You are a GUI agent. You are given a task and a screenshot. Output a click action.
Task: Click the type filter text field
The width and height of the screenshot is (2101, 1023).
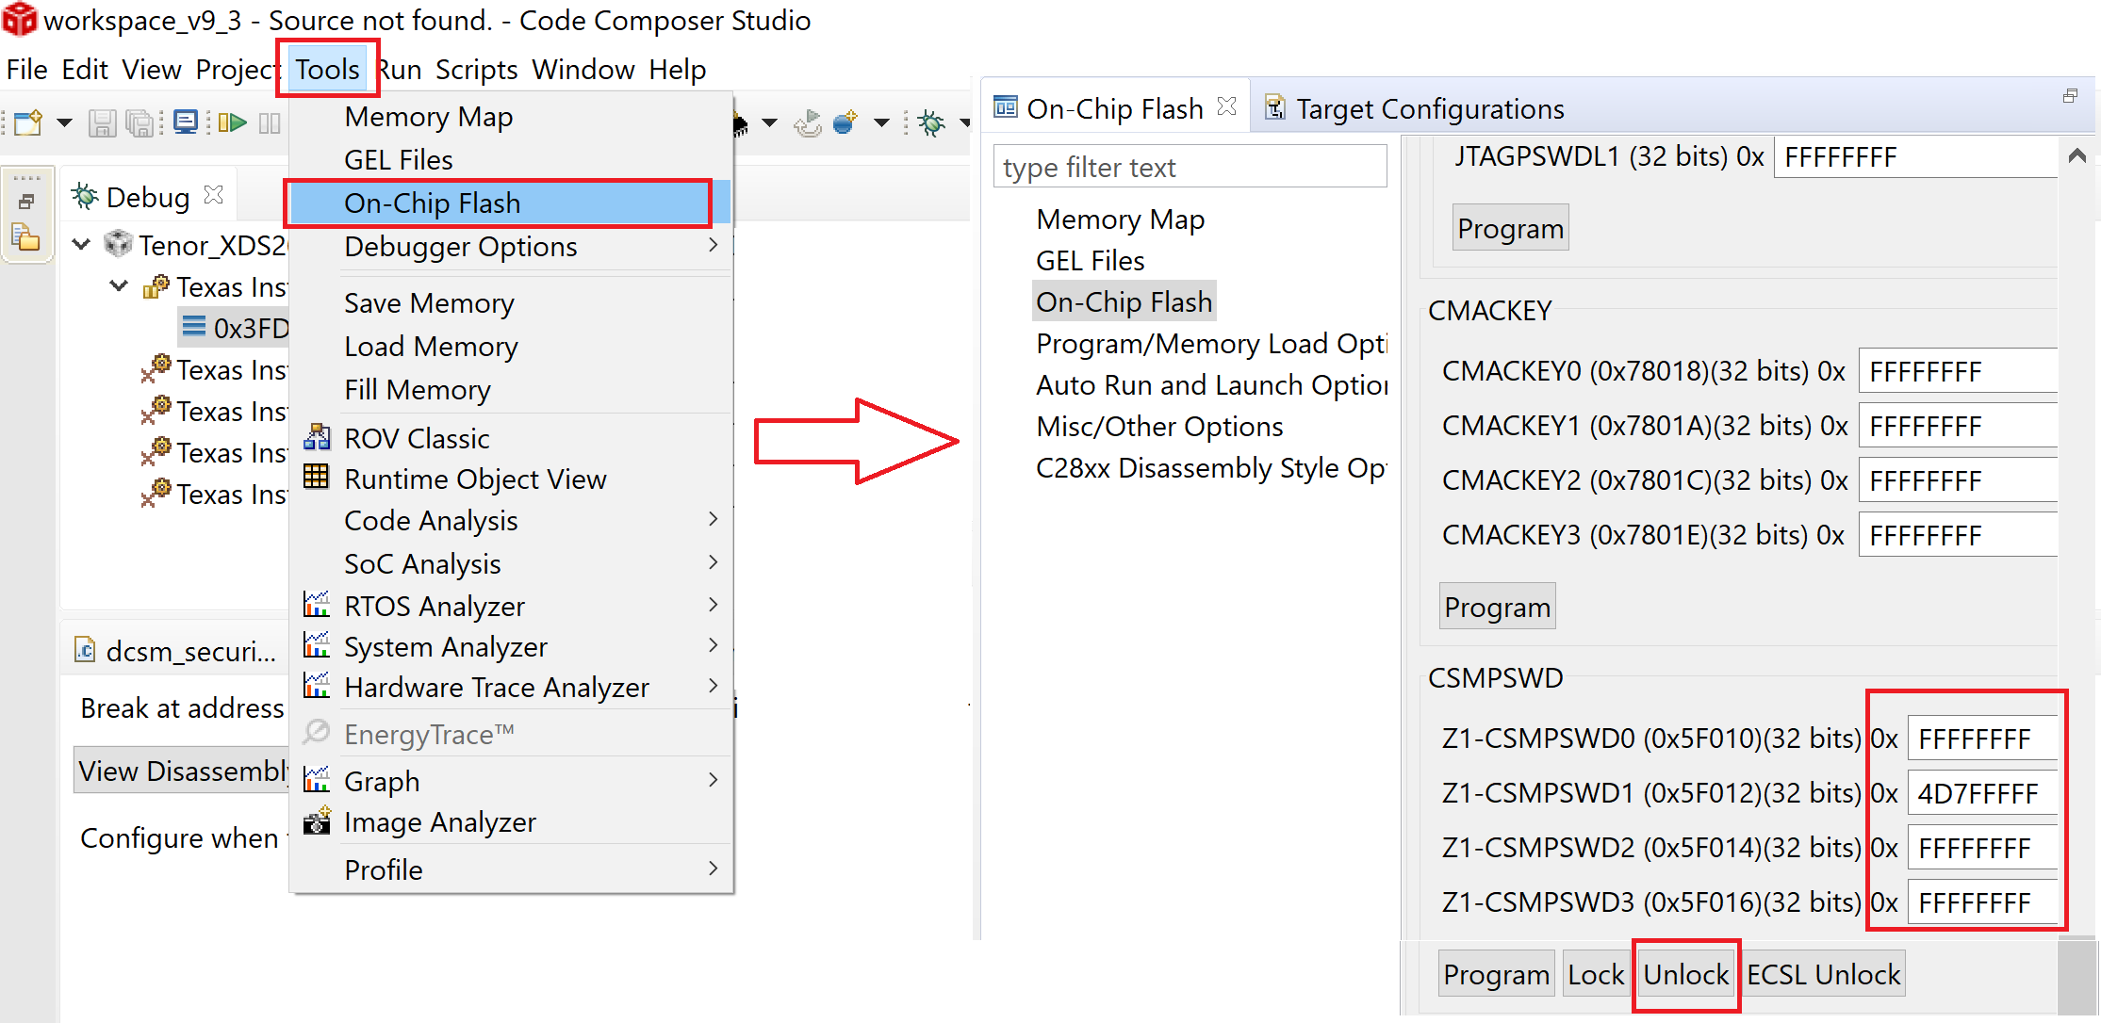pos(1190,167)
